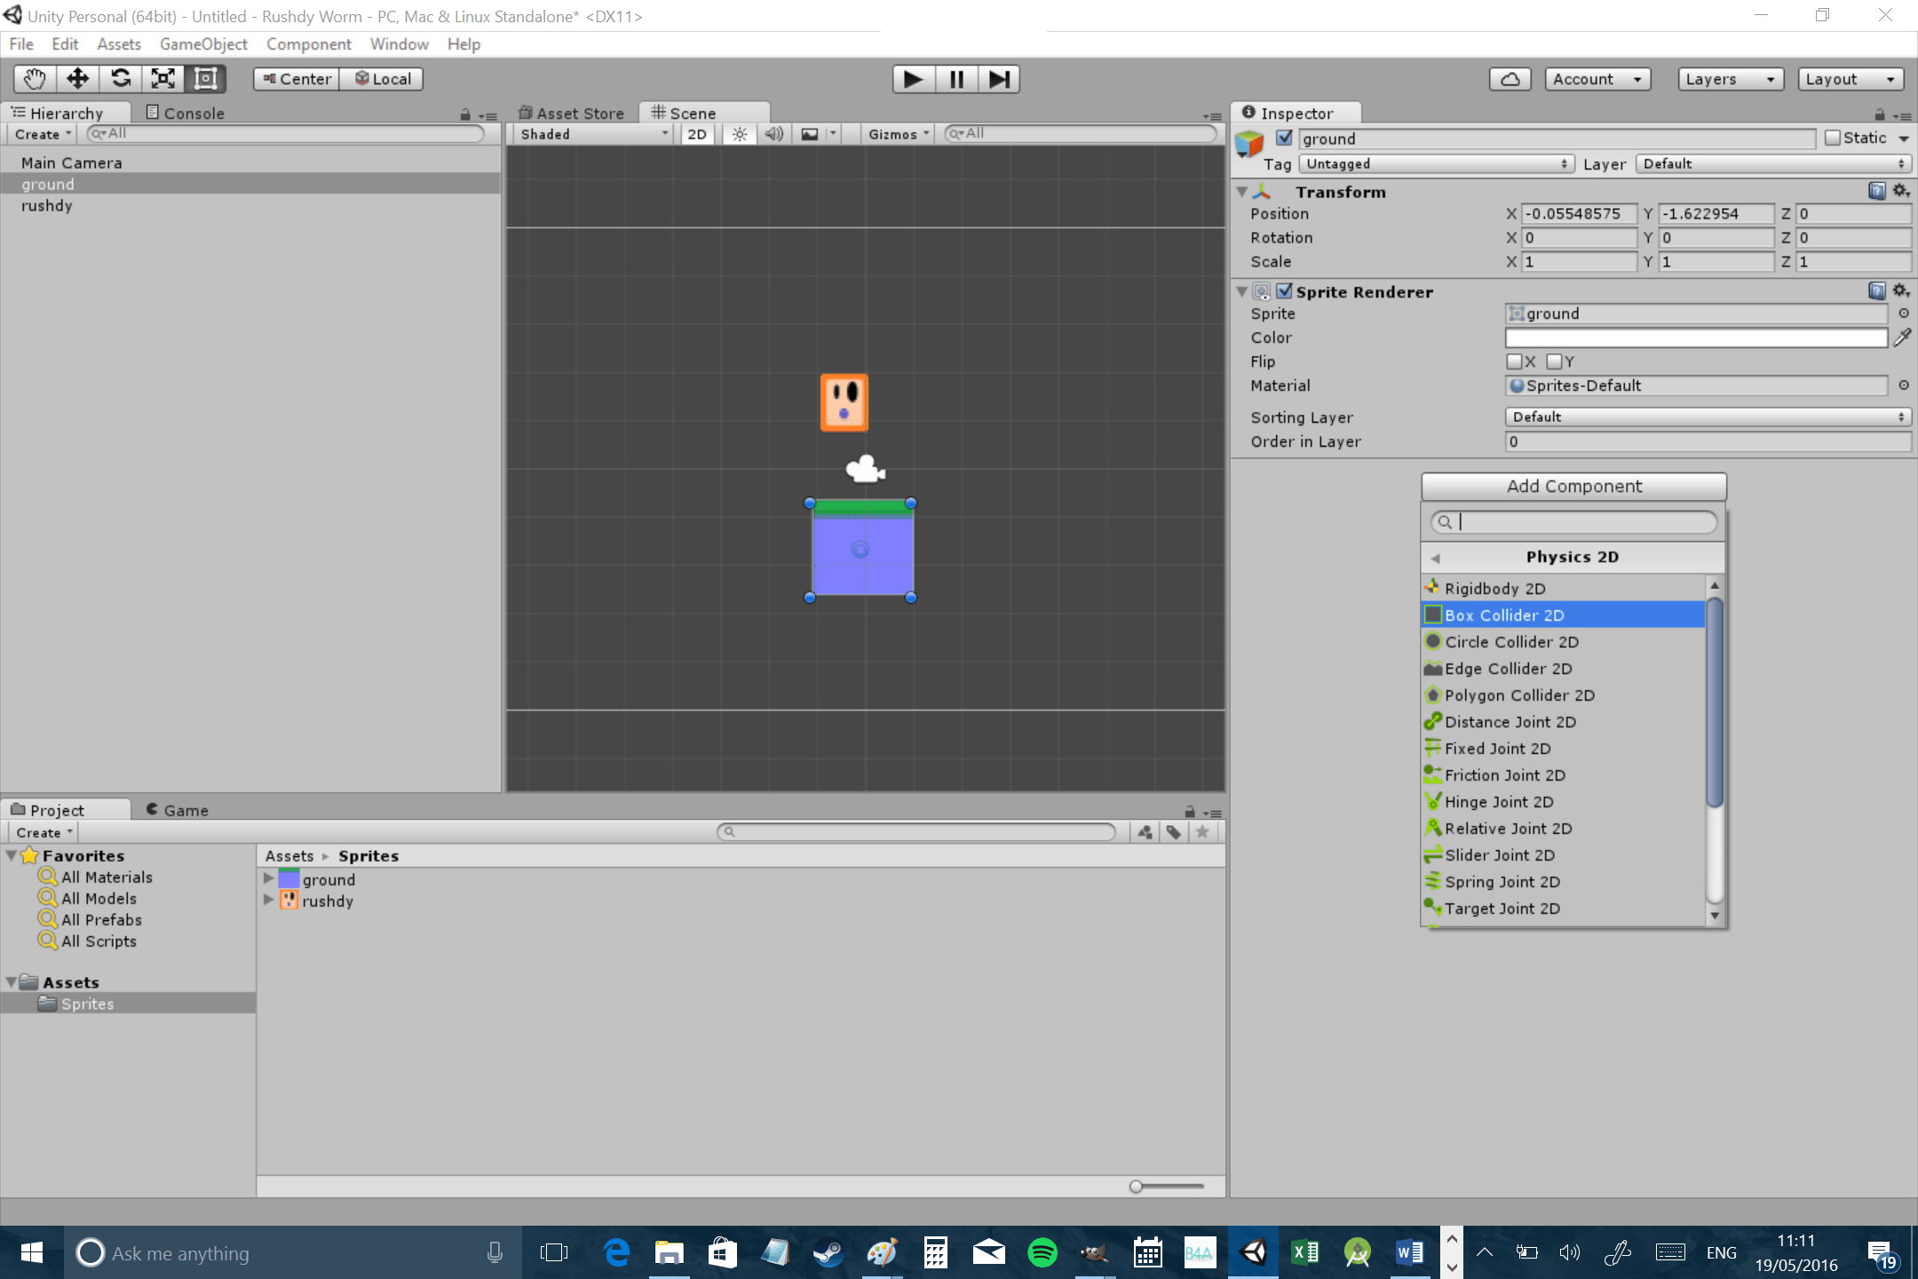Open Microsoft Edge from taskbar
The height and width of the screenshot is (1279, 1918).
tap(616, 1252)
